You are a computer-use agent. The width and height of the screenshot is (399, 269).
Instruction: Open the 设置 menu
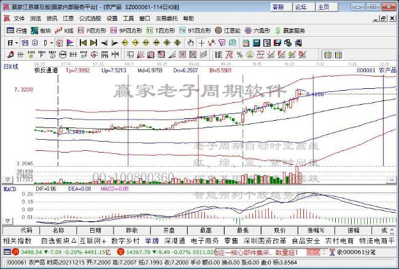point(112,18)
